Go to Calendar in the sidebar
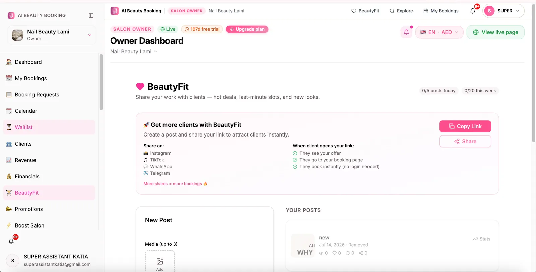Viewport: 536px width, 272px height. [49, 111]
